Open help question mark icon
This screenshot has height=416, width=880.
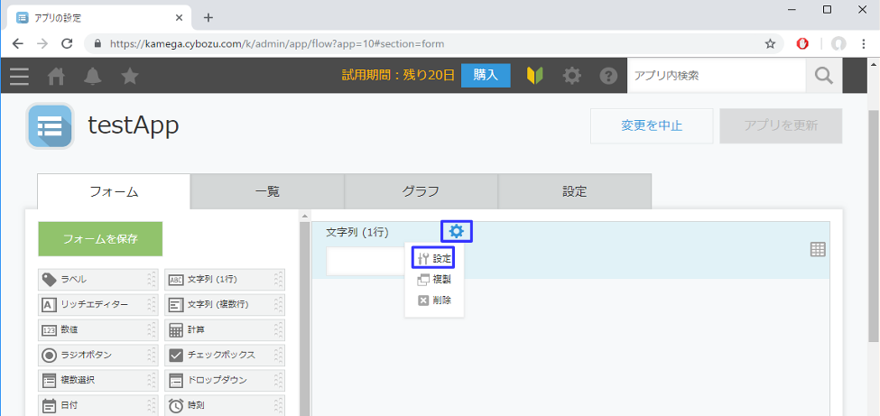[x=608, y=75]
